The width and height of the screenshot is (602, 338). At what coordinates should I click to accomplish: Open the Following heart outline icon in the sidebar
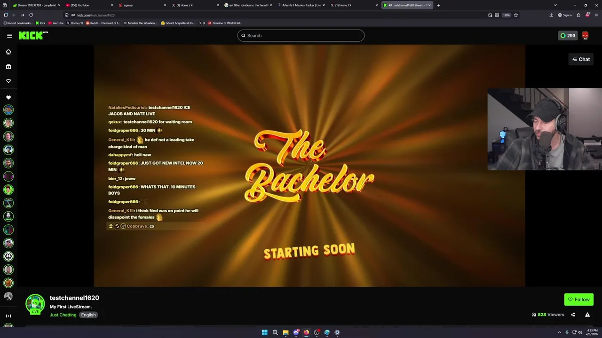(x=8, y=81)
